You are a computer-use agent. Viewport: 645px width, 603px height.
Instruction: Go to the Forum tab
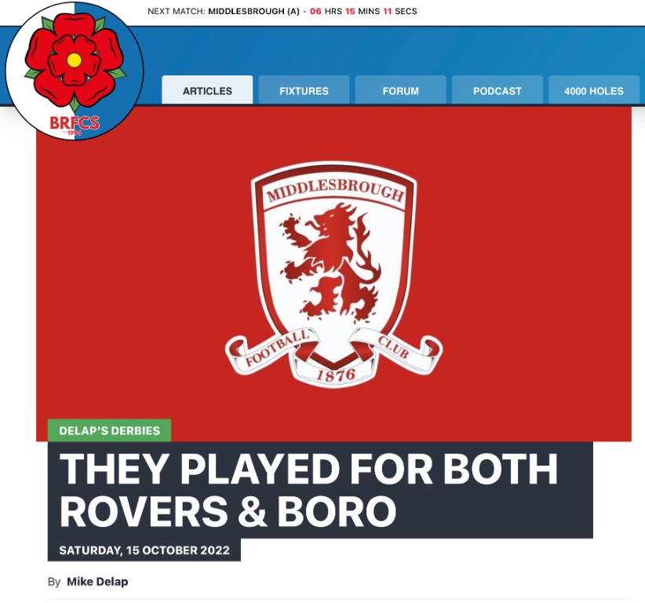[x=401, y=90]
